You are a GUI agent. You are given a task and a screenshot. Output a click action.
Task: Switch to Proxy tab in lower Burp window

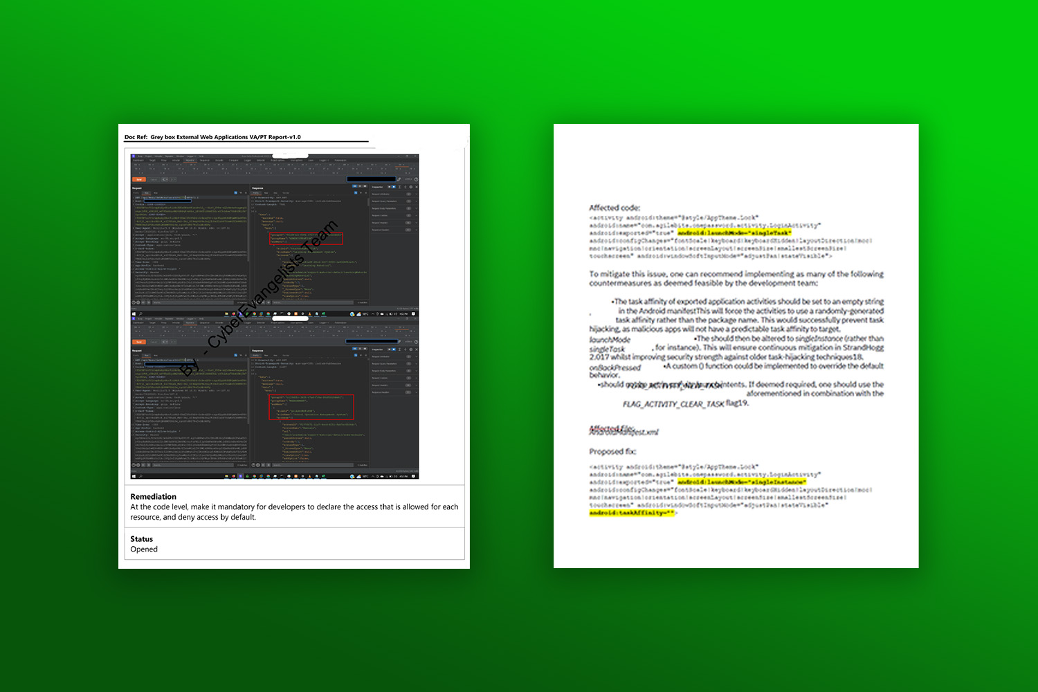click(x=164, y=322)
